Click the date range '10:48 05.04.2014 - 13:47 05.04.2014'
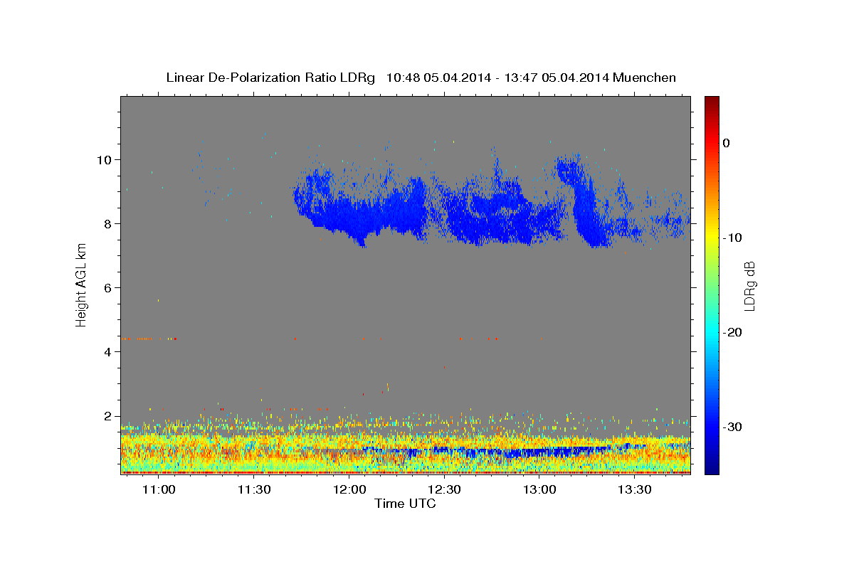This screenshot has width=854, height=569. point(497,78)
